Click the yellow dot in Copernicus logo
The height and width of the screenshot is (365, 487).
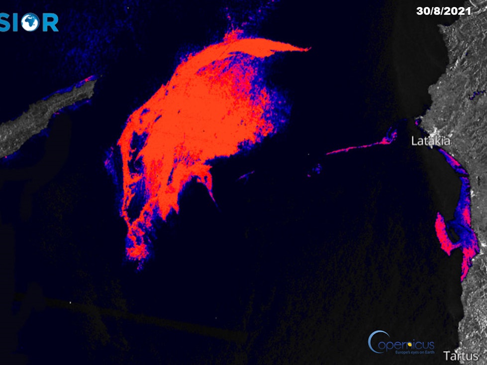click(409, 344)
